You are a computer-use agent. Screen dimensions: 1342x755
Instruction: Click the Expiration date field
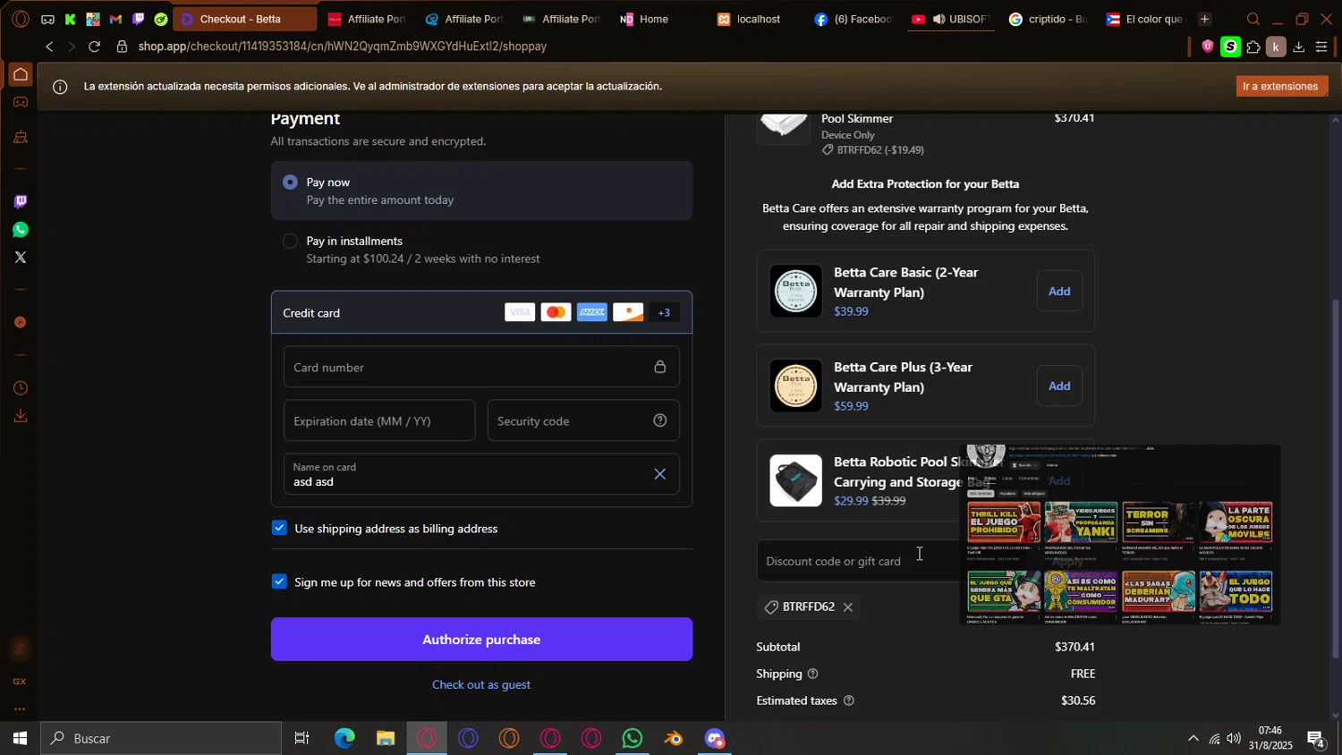click(379, 420)
